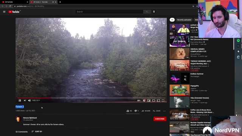Mute the video using the speaker icon
Image resolution: width=242 pixels, height=136 pixels.
point(29,100)
